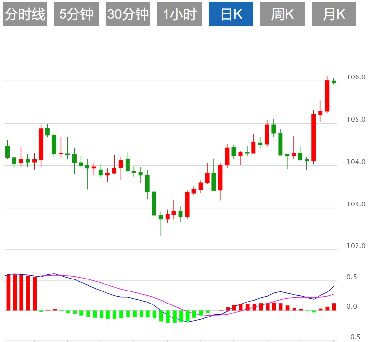
Task: Open the 1小时 chart tab
Action: tap(179, 14)
